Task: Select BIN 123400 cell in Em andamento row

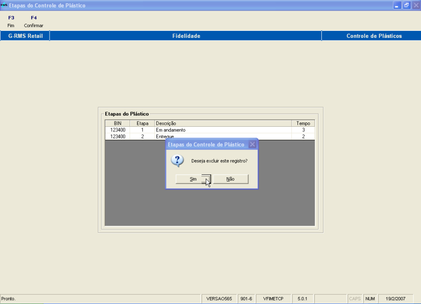Action: (x=117, y=130)
